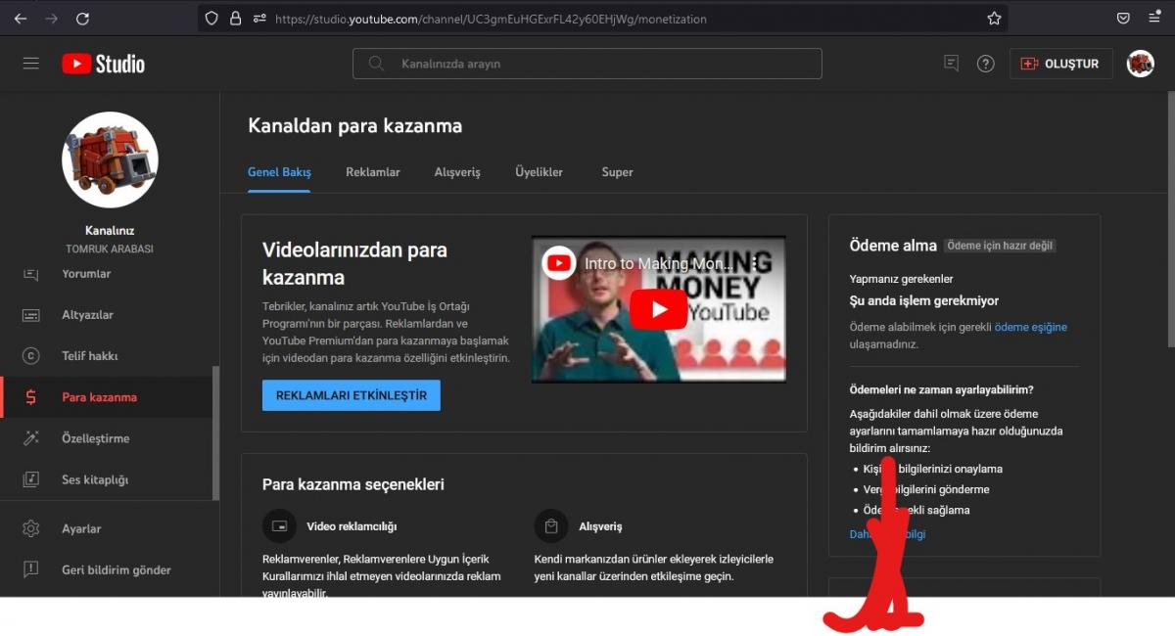This screenshot has height=636, width=1175.
Task: Click the site permissions icon in address bar
Action: pos(259,19)
